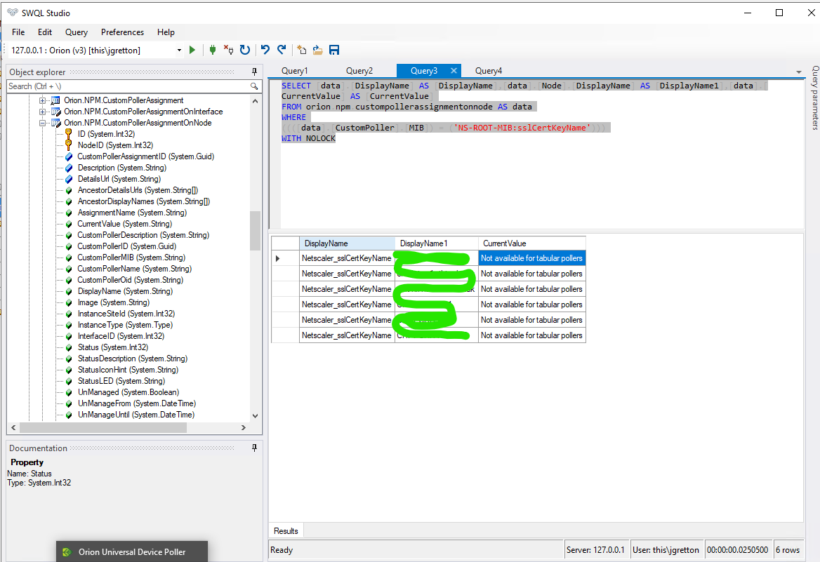Save the query with the floppy disk icon
The width and height of the screenshot is (820, 562).
pyautogui.click(x=334, y=50)
